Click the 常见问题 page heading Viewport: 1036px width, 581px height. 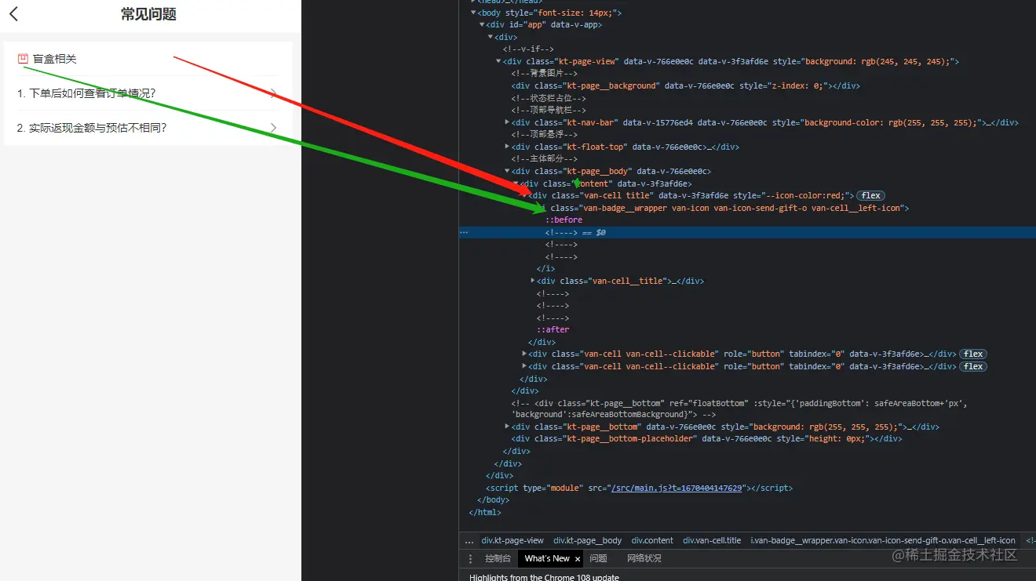(148, 13)
